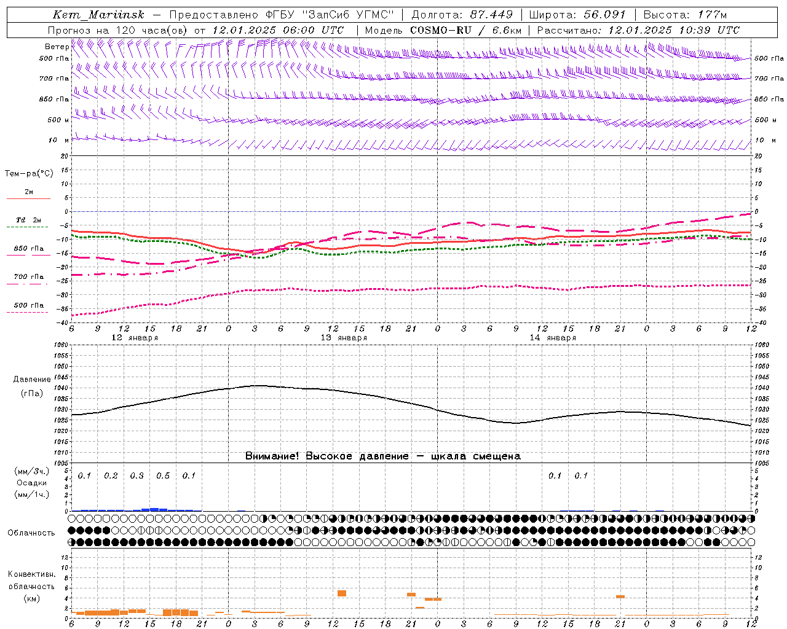The image size is (787, 629).
Task: Click the Внимание! Высокое давление warning text
Action: tap(382, 456)
